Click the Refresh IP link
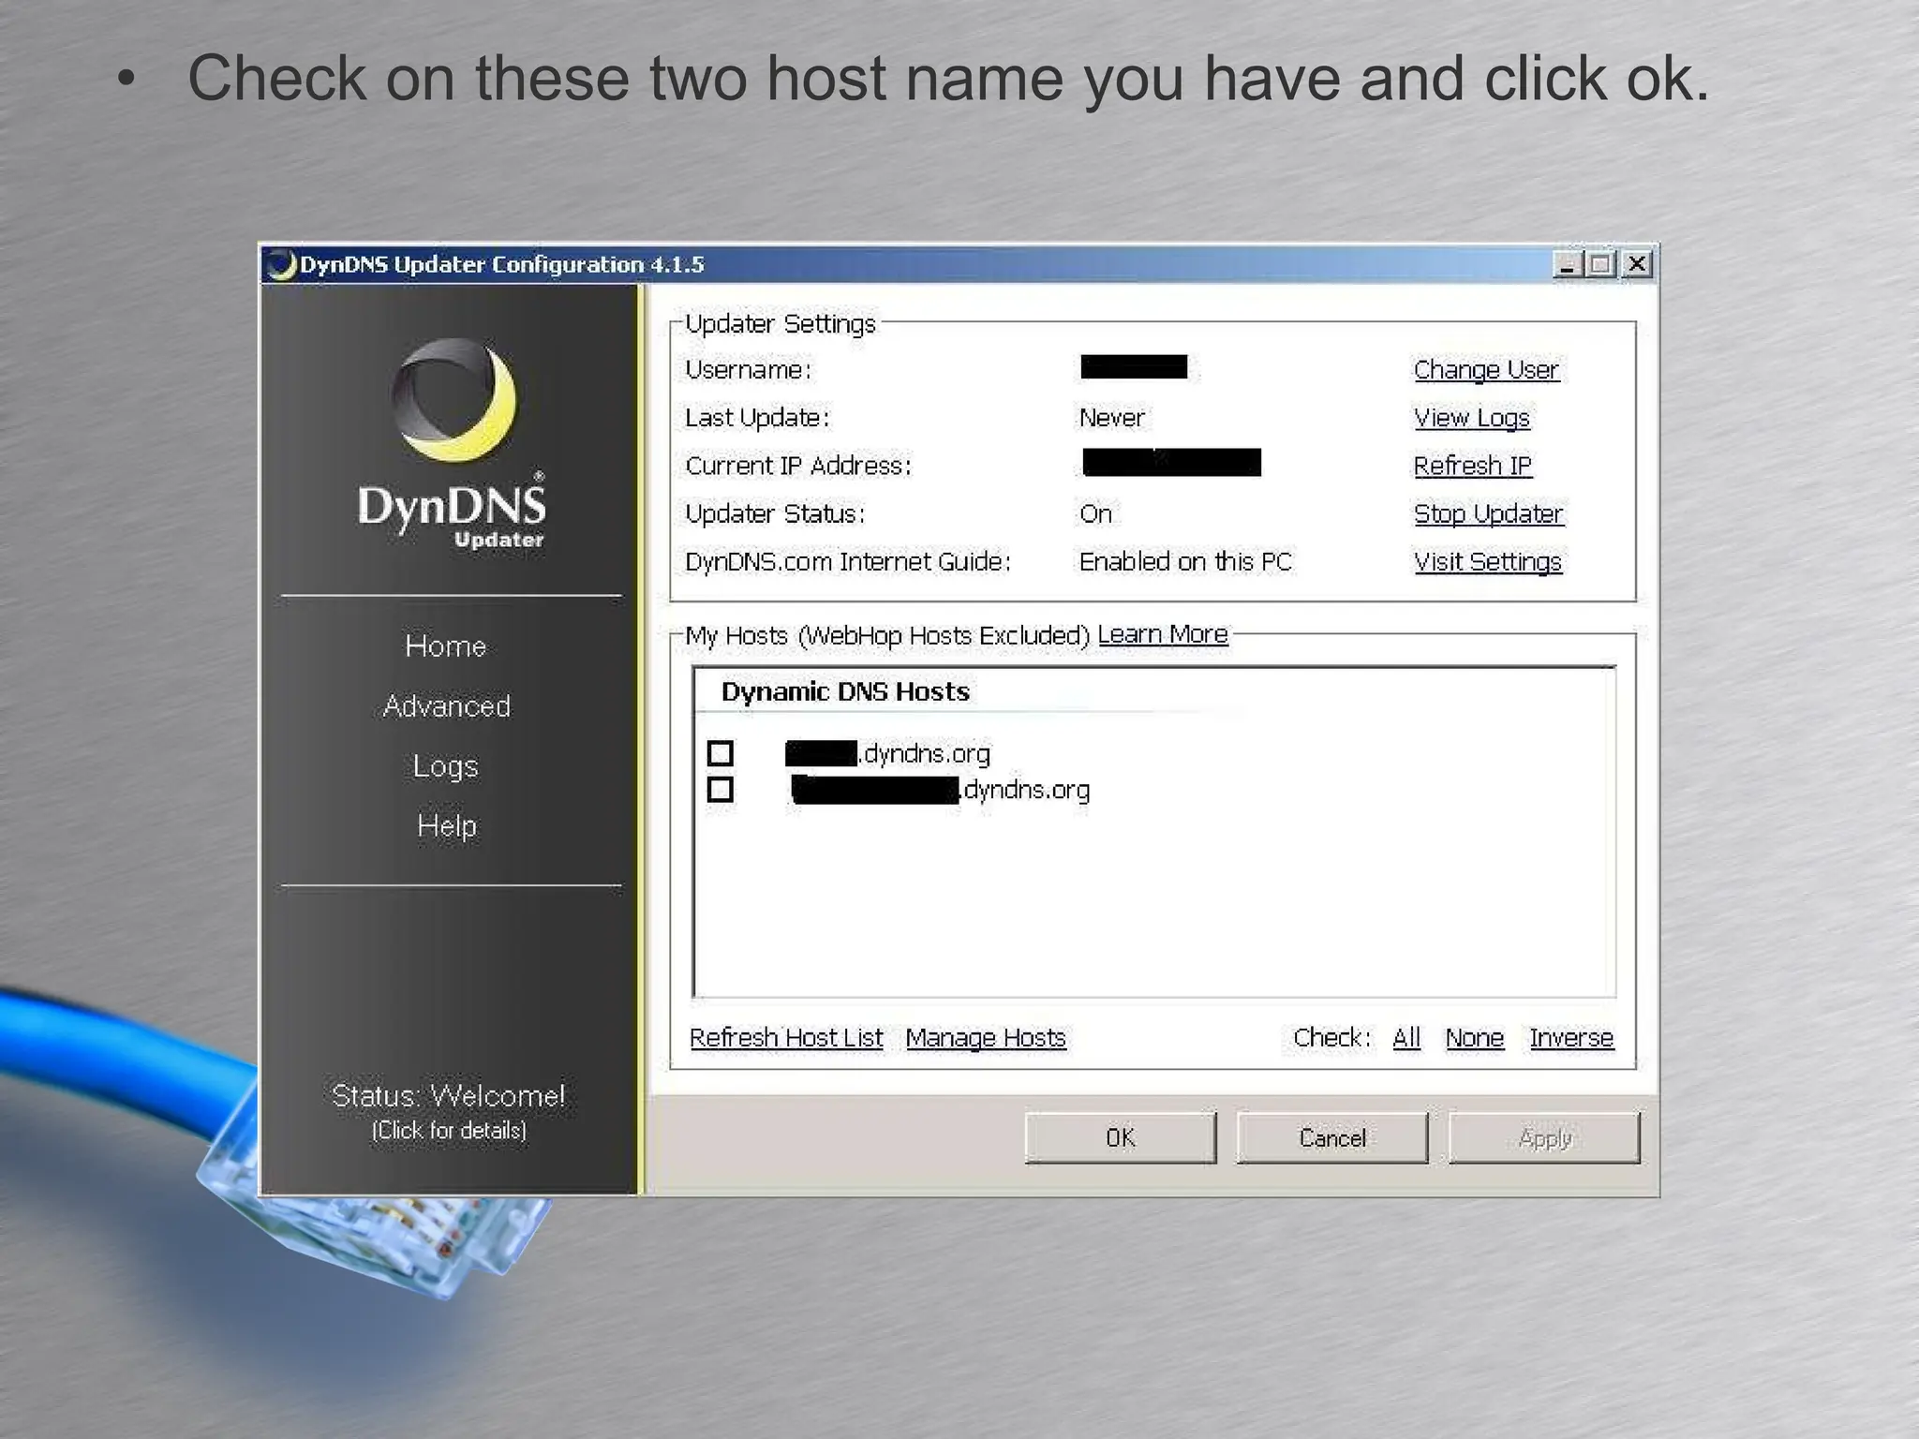 click(x=1473, y=466)
